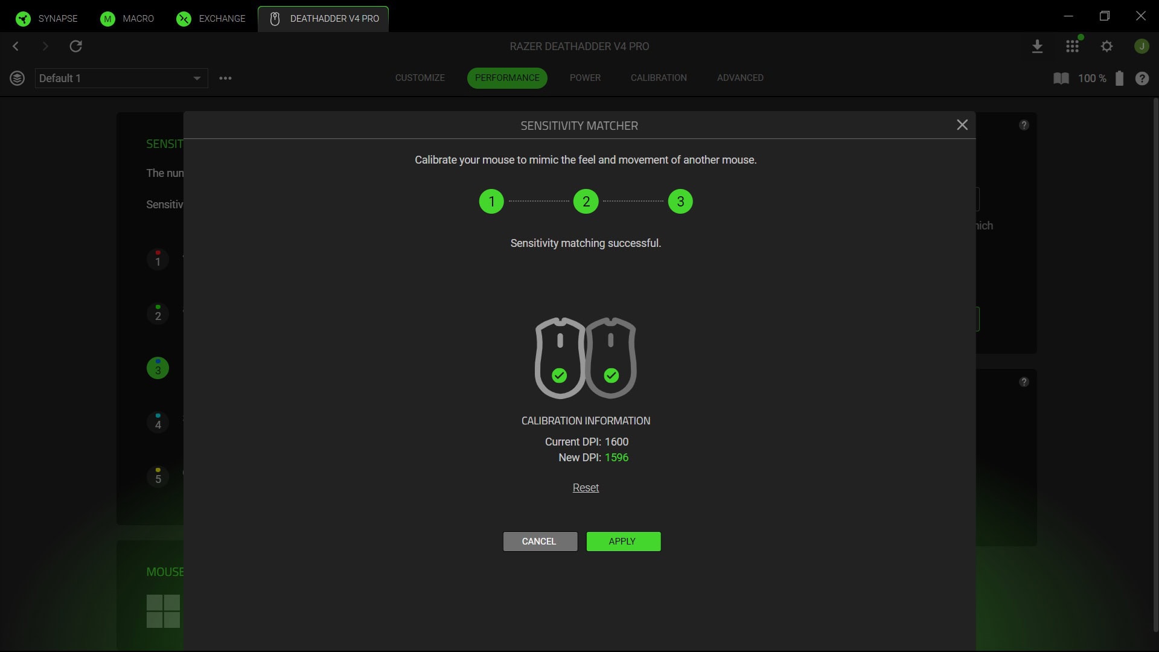Open the help question mark icon
Screen dimensions: 1159x652
pos(1141,78)
